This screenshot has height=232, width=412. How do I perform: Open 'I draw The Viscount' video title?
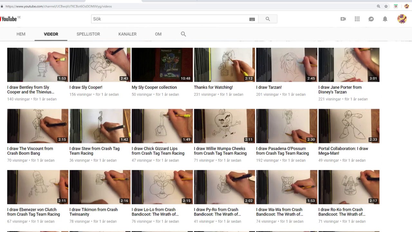click(30, 151)
